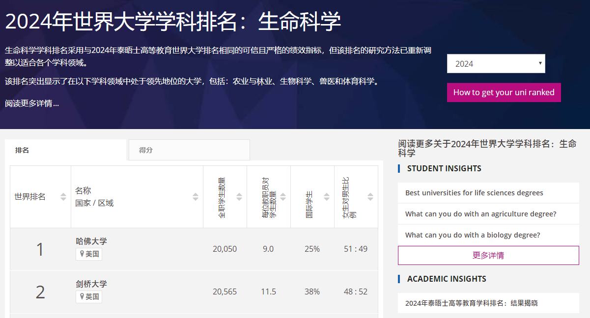Screen dimensions: 590x318
Task: Switch to the 得分 tab
Action: point(146,150)
